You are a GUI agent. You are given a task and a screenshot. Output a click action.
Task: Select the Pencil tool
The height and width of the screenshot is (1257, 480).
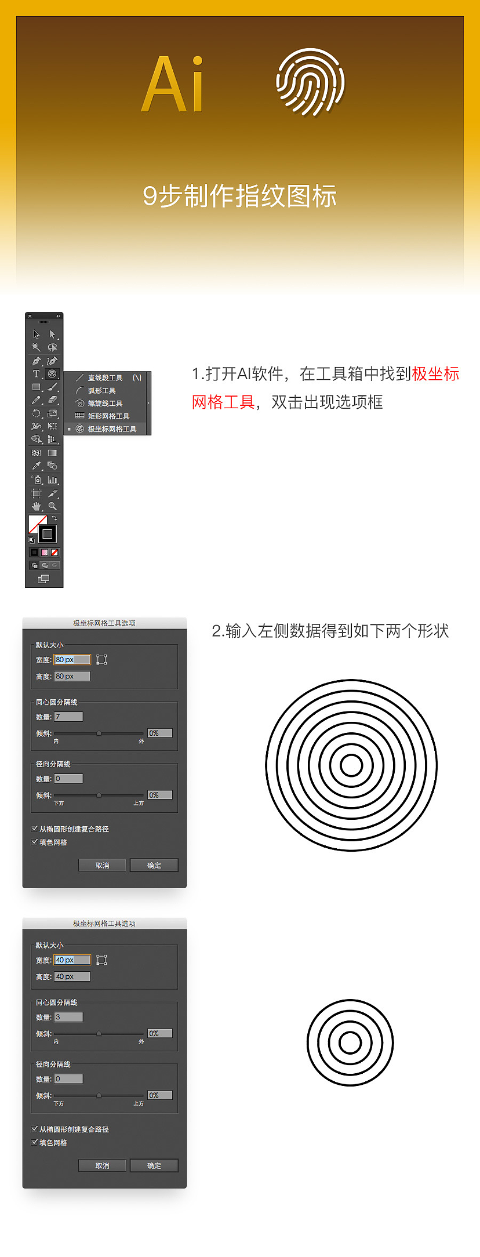(36, 400)
